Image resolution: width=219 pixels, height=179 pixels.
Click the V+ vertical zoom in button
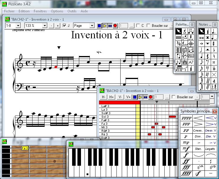pyautogui.click(x=128, y=97)
